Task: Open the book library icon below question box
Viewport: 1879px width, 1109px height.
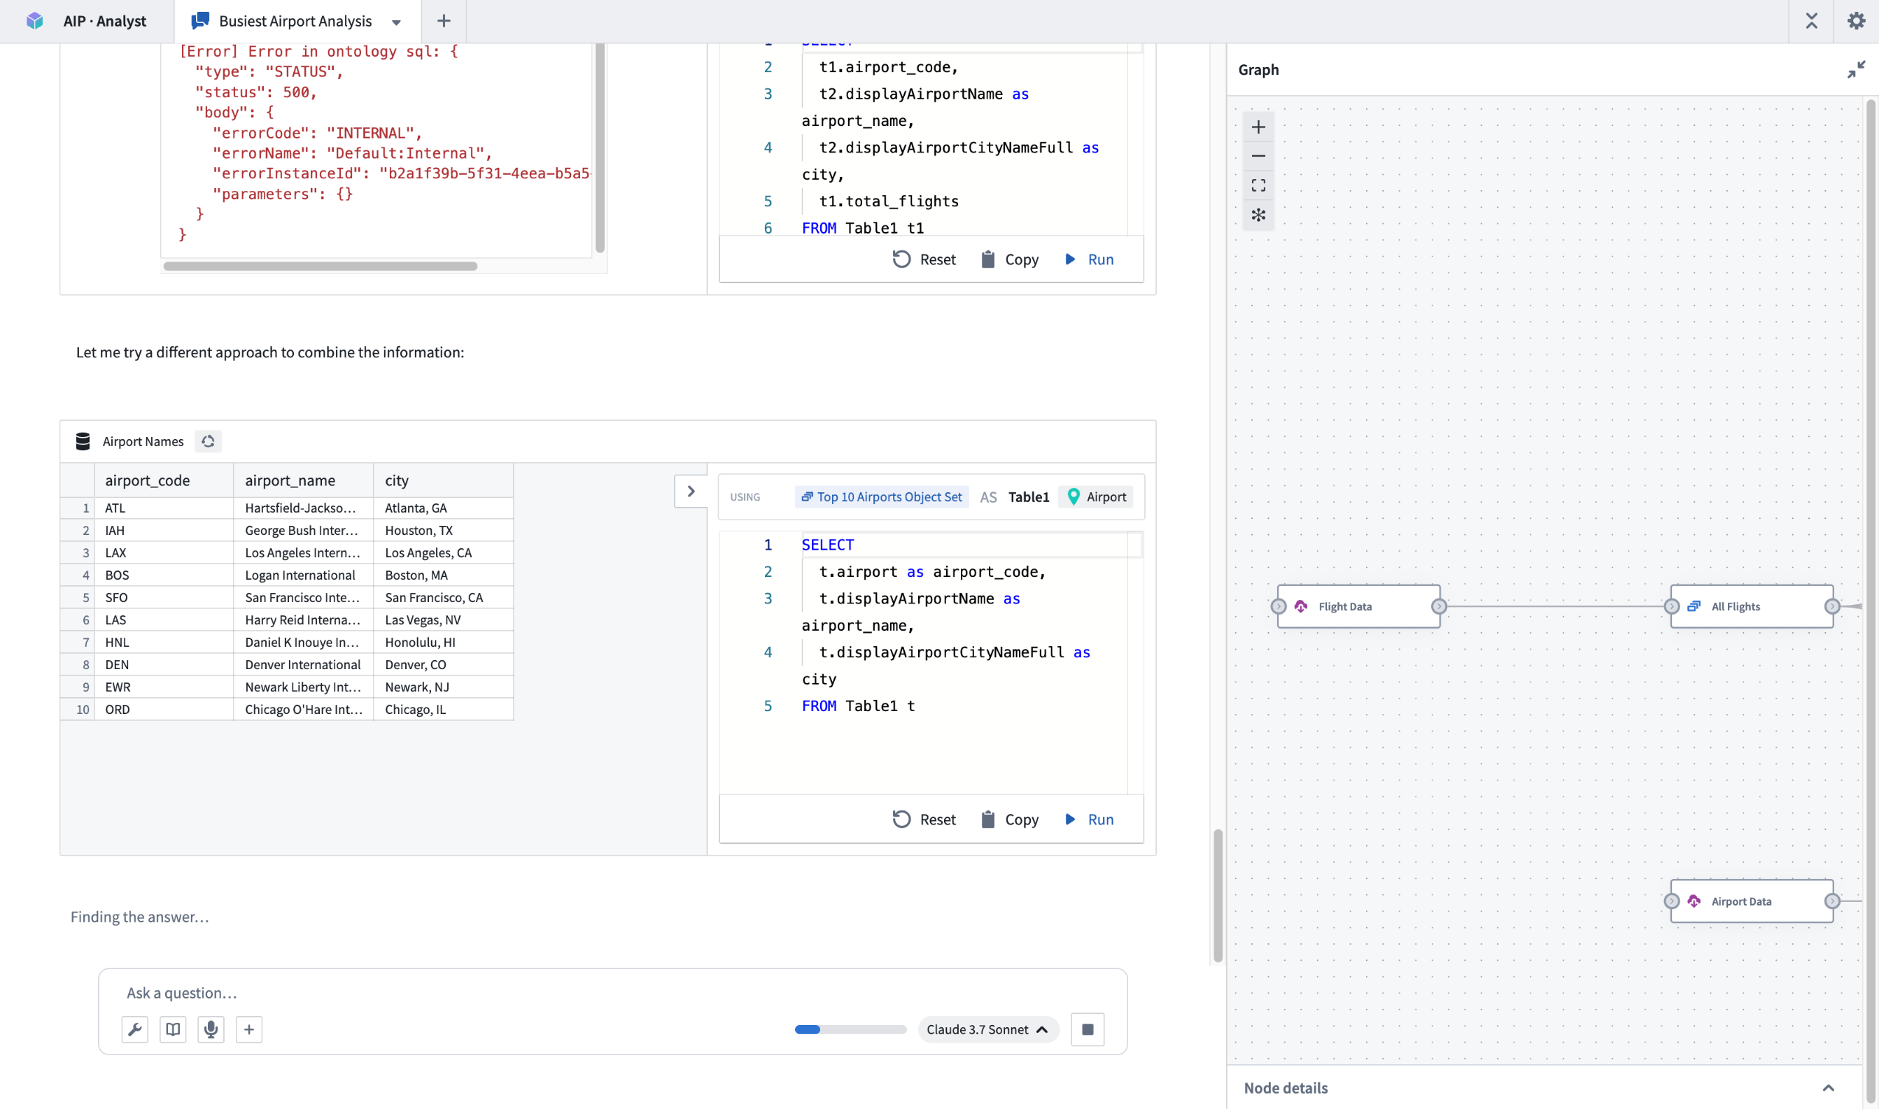Action: point(172,1029)
